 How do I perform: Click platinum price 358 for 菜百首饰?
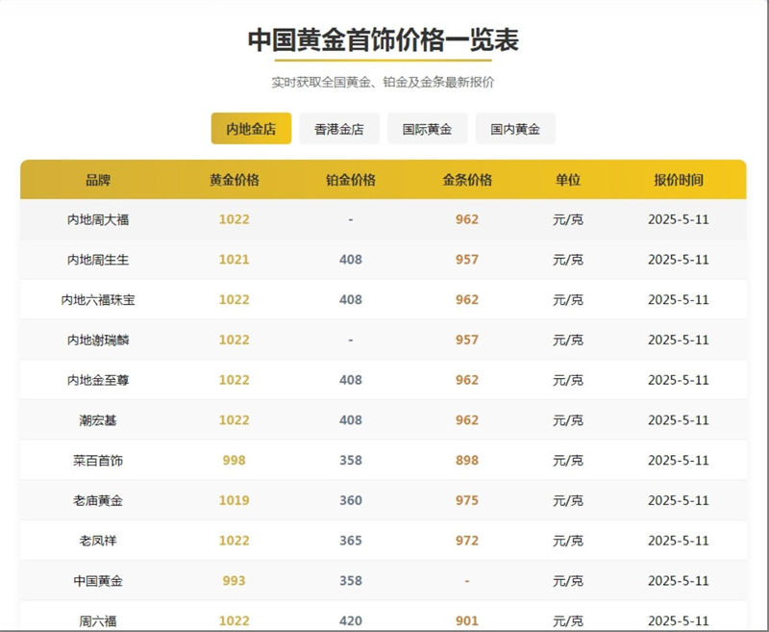351,460
